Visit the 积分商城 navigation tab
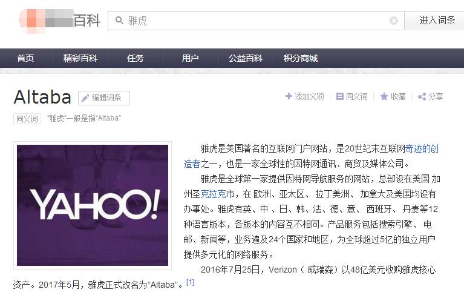 301,58
